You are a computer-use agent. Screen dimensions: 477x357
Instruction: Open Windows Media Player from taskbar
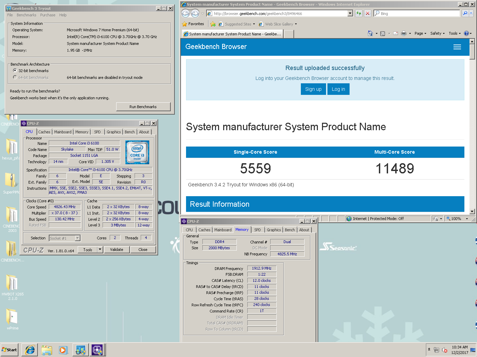point(63,350)
